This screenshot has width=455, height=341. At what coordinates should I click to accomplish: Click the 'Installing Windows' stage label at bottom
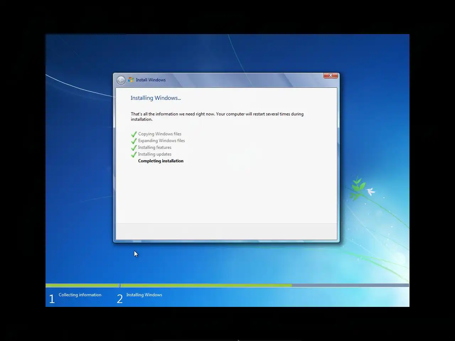[x=144, y=295]
